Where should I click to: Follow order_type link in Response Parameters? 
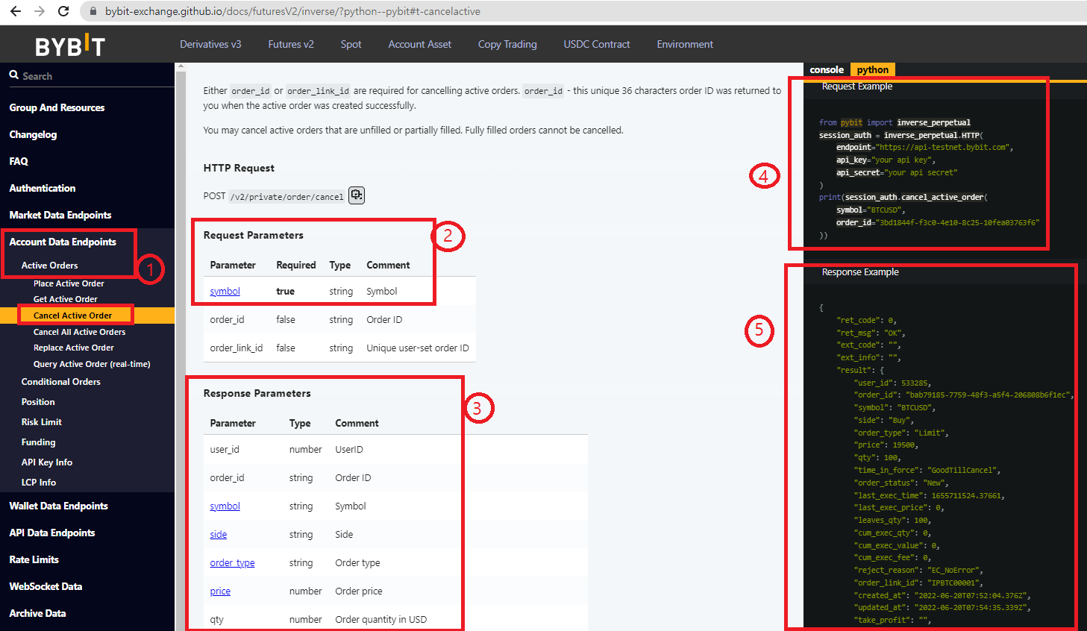[x=232, y=563]
